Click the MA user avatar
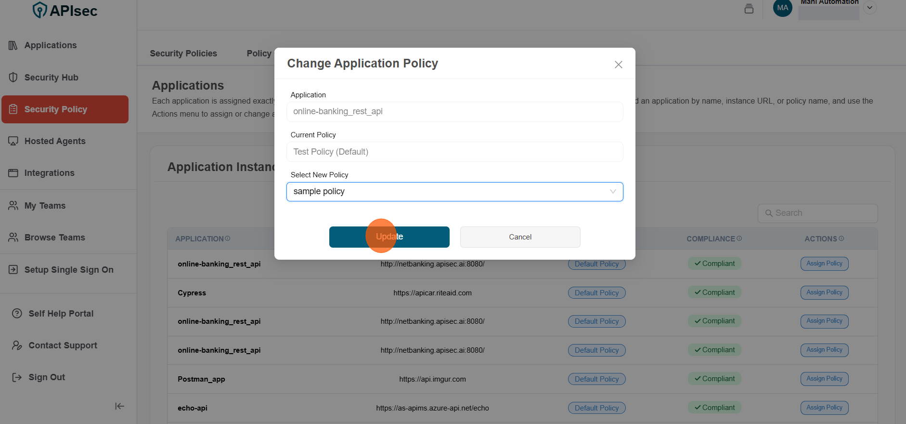Image resolution: width=906 pixels, height=424 pixels. (782, 8)
